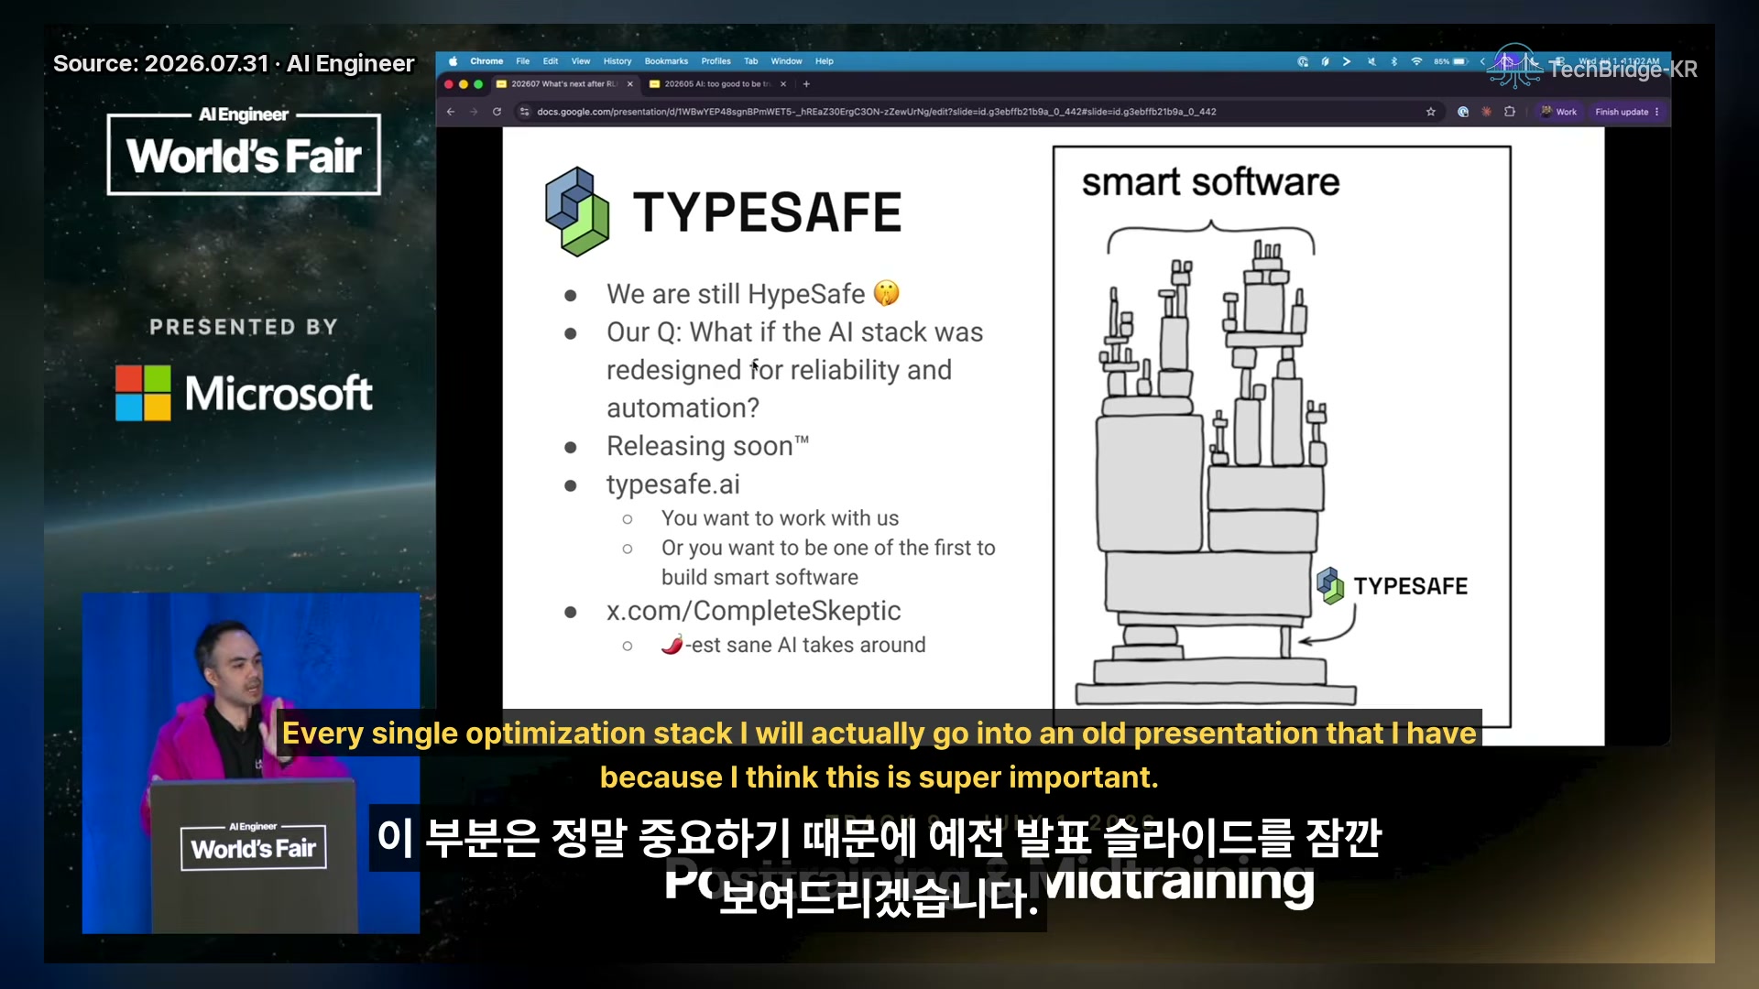The height and width of the screenshot is (989, 1759).
Task: Select the "We are still HypeSafe" bullet
Action: (x=753, y=294)
